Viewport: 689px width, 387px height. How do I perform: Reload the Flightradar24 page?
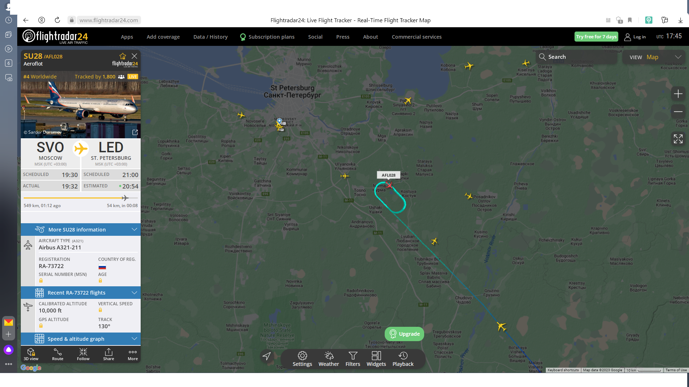tap(57, 20)
